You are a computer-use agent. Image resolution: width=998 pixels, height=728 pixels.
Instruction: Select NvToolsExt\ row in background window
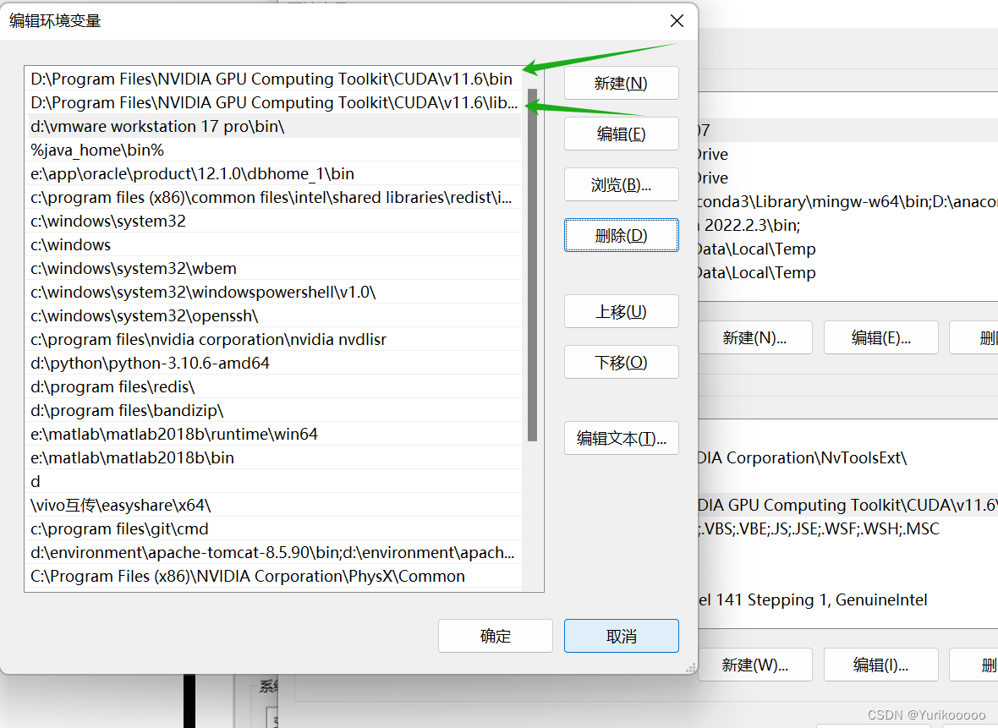point(847,458)
